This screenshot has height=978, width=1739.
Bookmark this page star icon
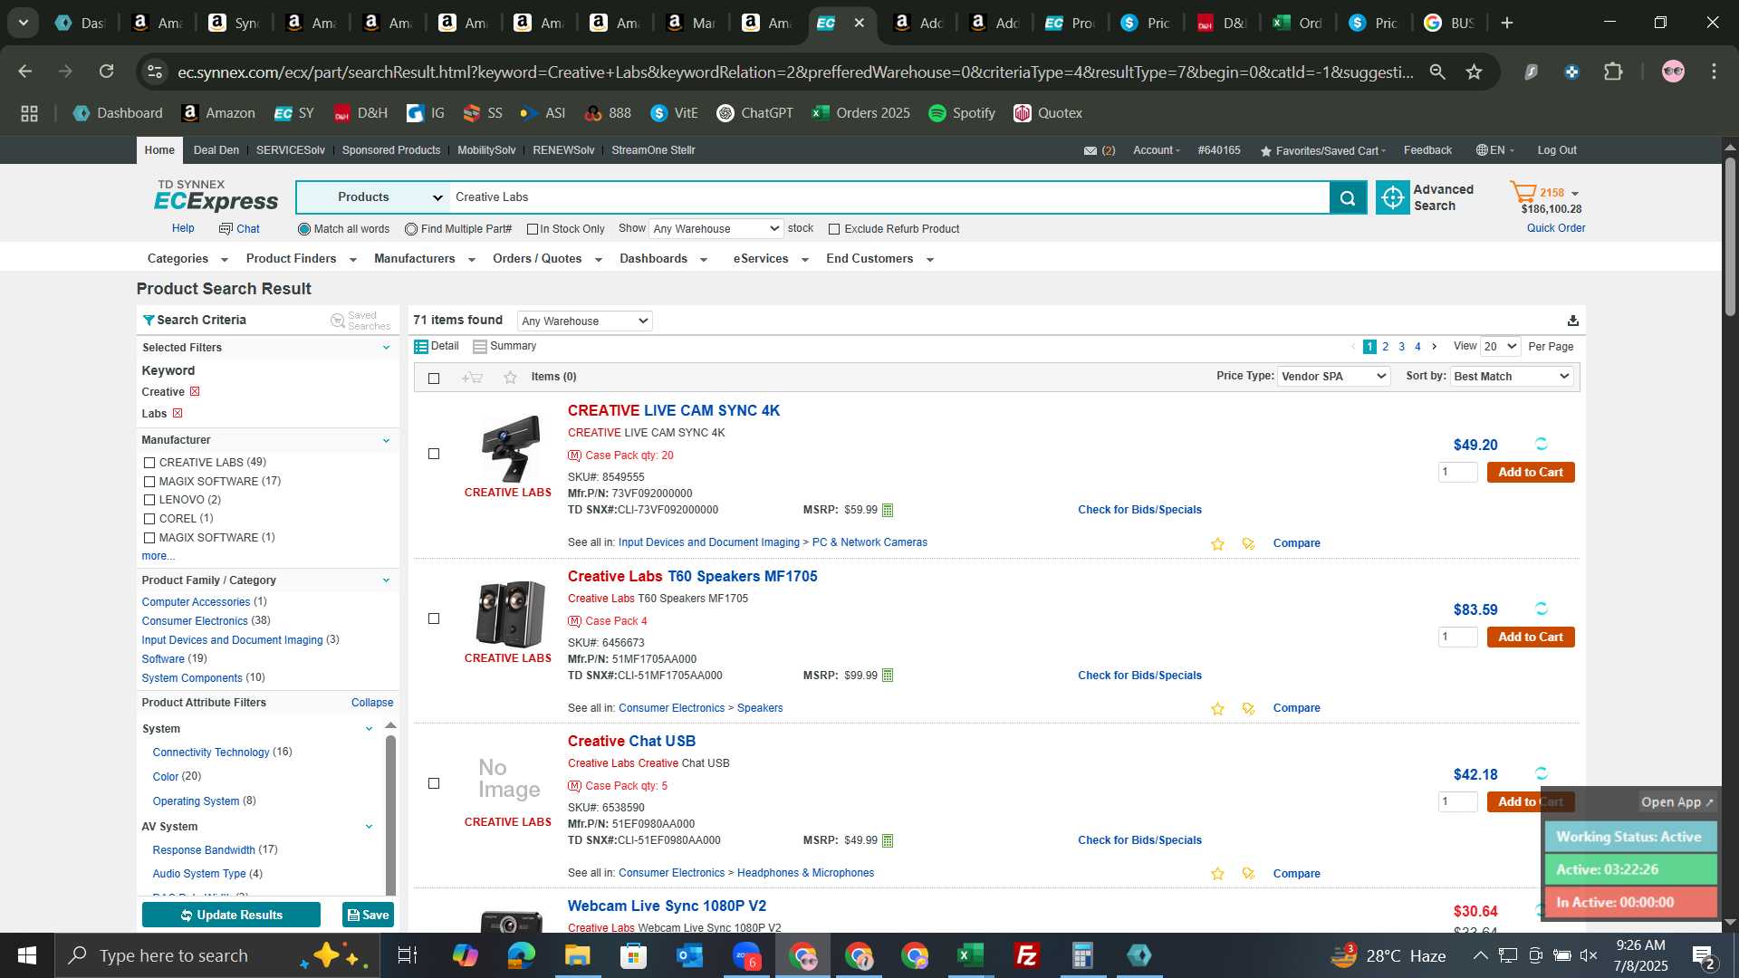point(1474,72)
